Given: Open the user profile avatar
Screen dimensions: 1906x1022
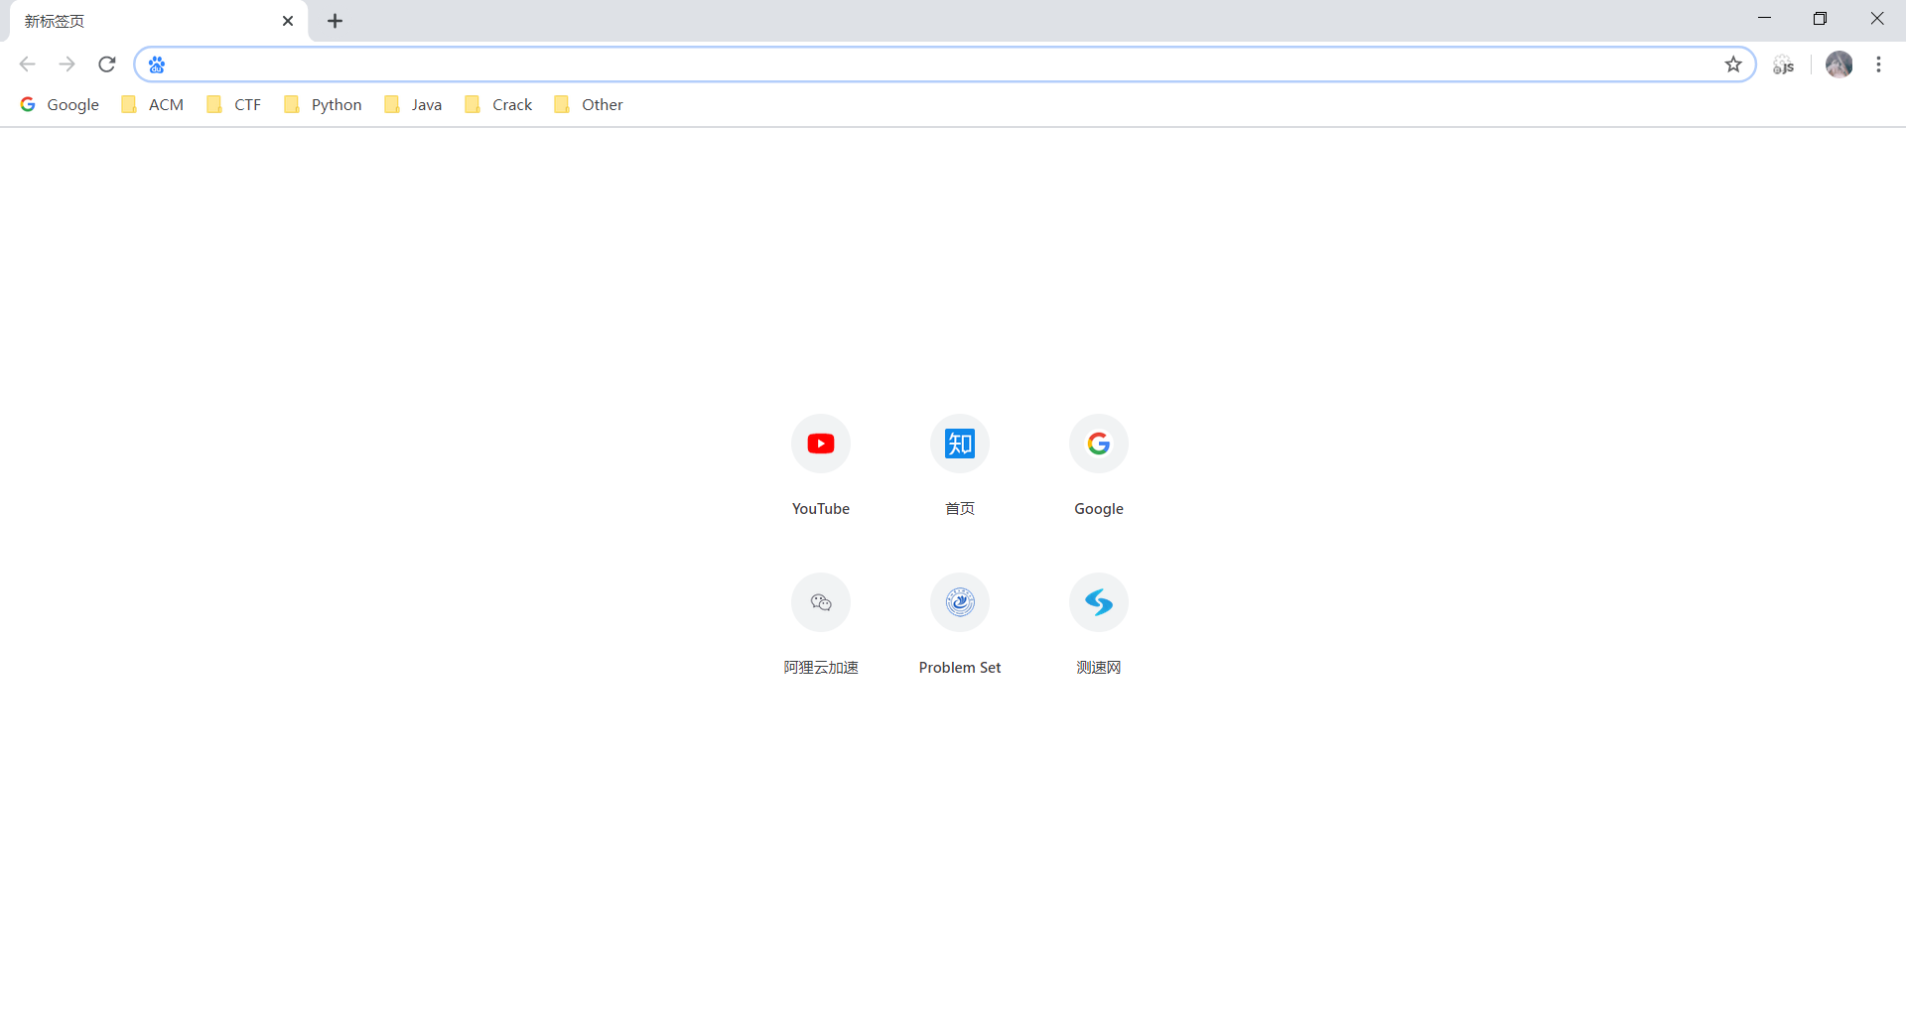Looking at the screenshot, I should (1838, 64).
